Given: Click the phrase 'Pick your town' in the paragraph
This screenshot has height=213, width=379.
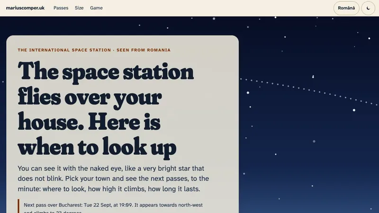Looking at the screenshot, I should point(87,178).
